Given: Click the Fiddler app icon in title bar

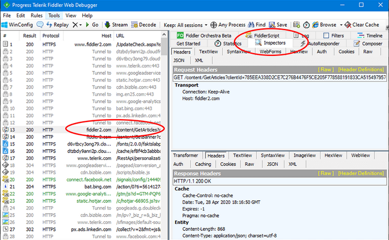Looking at the screenshot, I should pos(6,5).
